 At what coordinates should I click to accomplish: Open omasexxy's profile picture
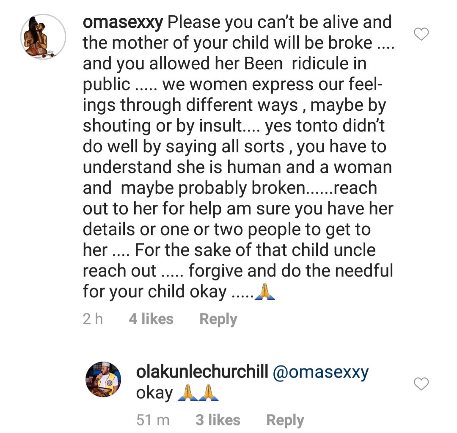[43, 37]
